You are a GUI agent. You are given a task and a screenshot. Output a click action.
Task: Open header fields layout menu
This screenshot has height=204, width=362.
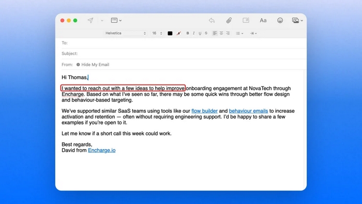click(116, 20)
